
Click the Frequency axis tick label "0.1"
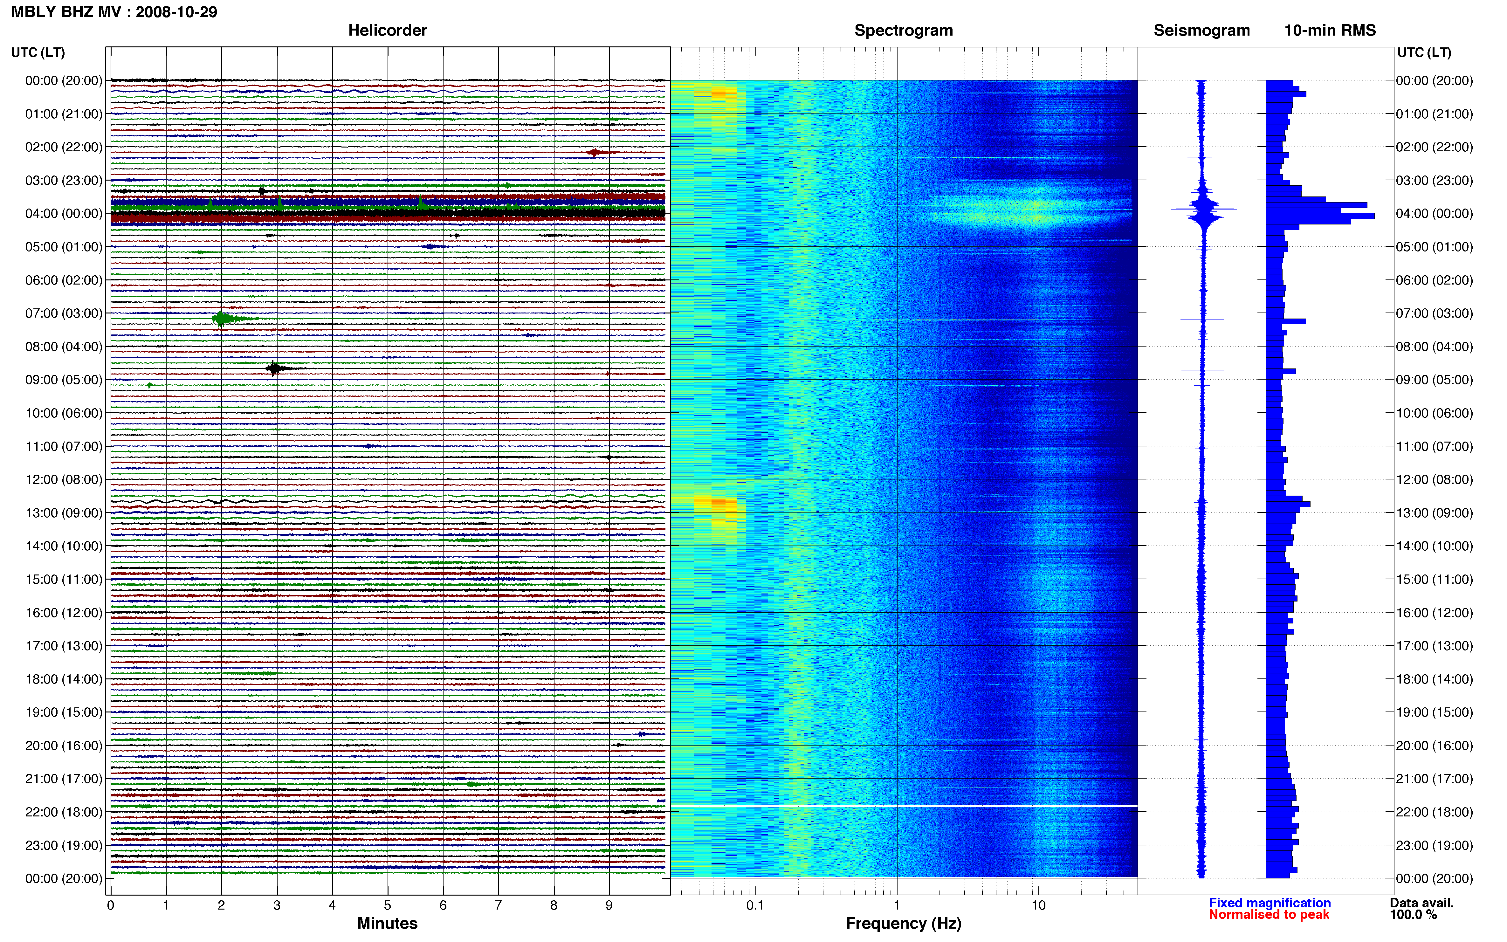(755, 905)
